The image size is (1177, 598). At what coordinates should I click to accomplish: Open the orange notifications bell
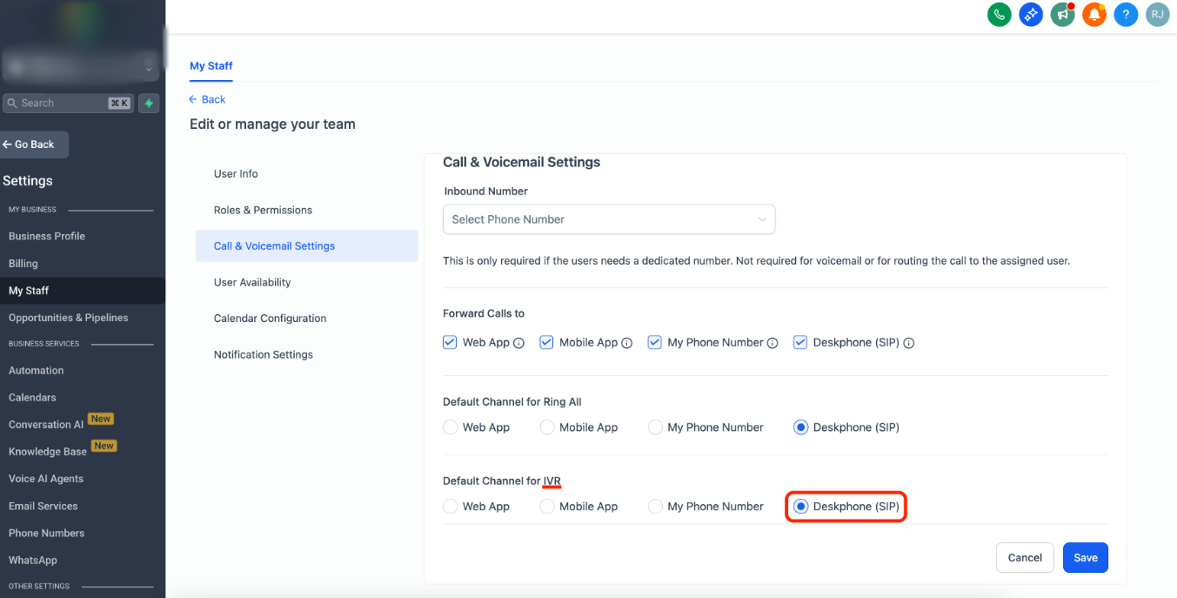(1094, 14)
